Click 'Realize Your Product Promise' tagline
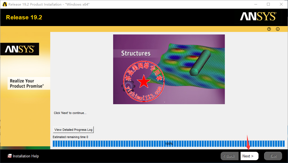 tap(27, 83)
